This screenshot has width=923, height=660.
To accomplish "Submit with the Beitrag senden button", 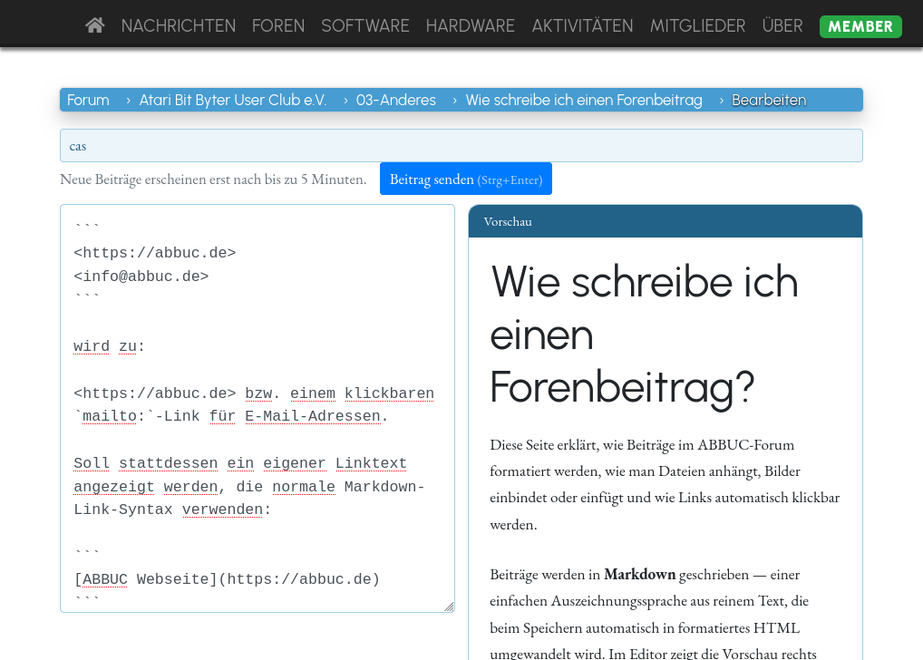I will pyautogui.click(x=466, y=179).
